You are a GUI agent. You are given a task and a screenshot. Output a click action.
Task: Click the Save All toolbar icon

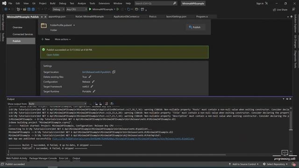[x=33, y=9]
